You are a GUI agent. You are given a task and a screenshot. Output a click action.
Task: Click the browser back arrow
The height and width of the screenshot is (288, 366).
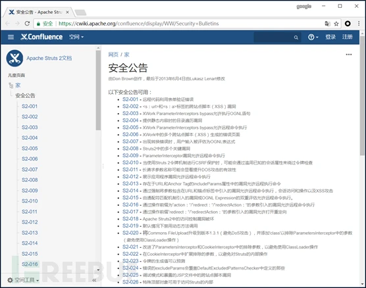coord(7,24)
